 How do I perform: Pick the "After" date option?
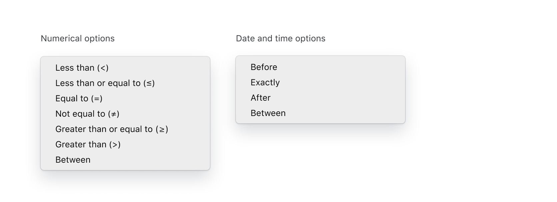pyautogui.click(x=261, y=98)
